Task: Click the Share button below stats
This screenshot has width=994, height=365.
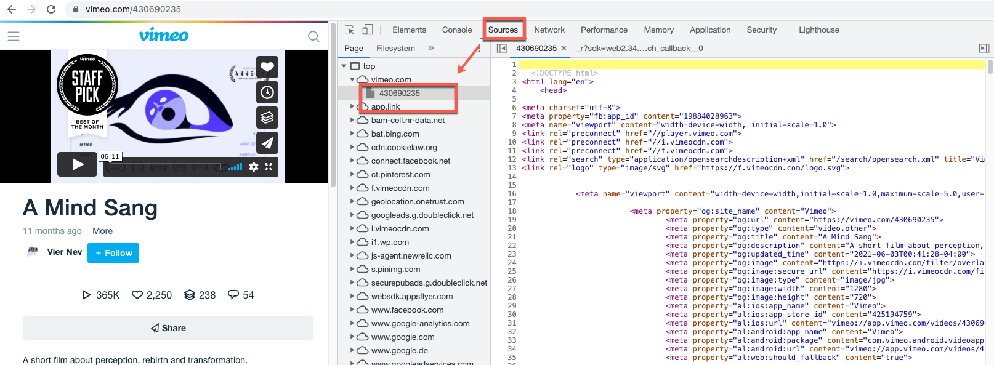Action: coord(168,328)
